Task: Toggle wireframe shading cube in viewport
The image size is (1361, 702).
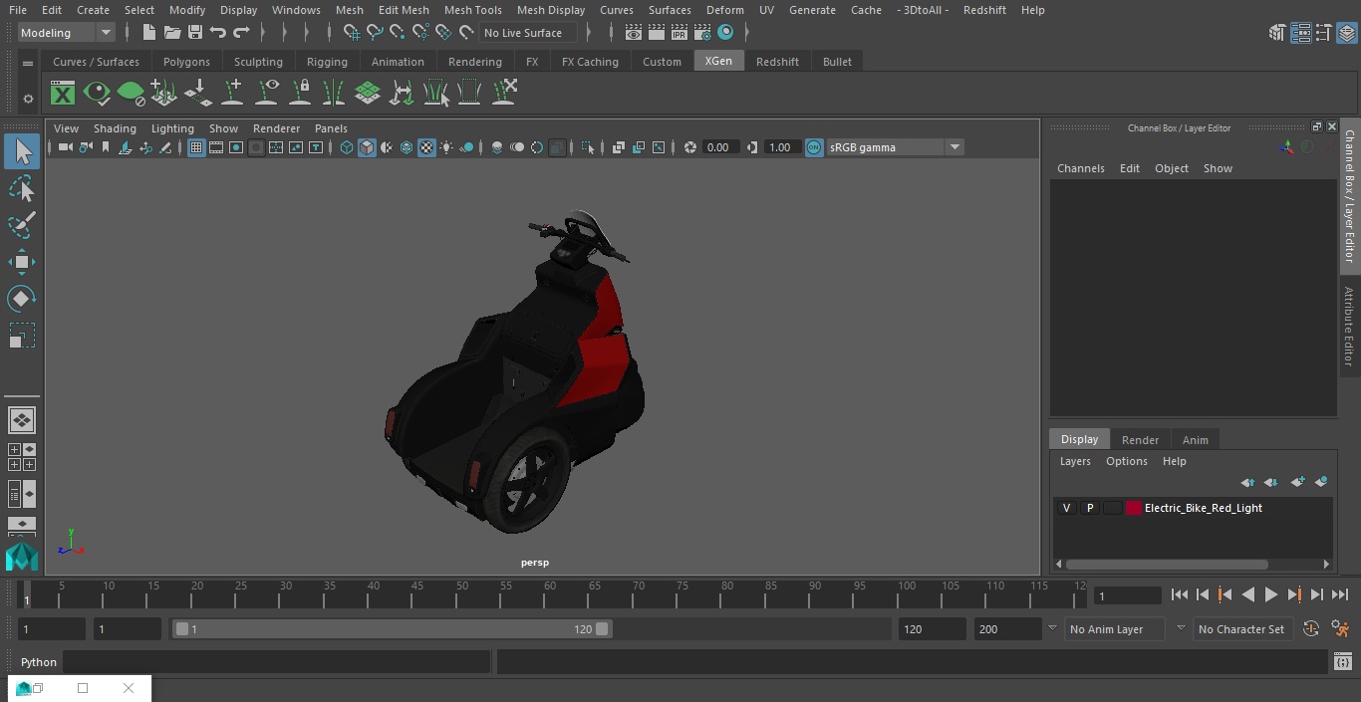Action: (347, 147)
